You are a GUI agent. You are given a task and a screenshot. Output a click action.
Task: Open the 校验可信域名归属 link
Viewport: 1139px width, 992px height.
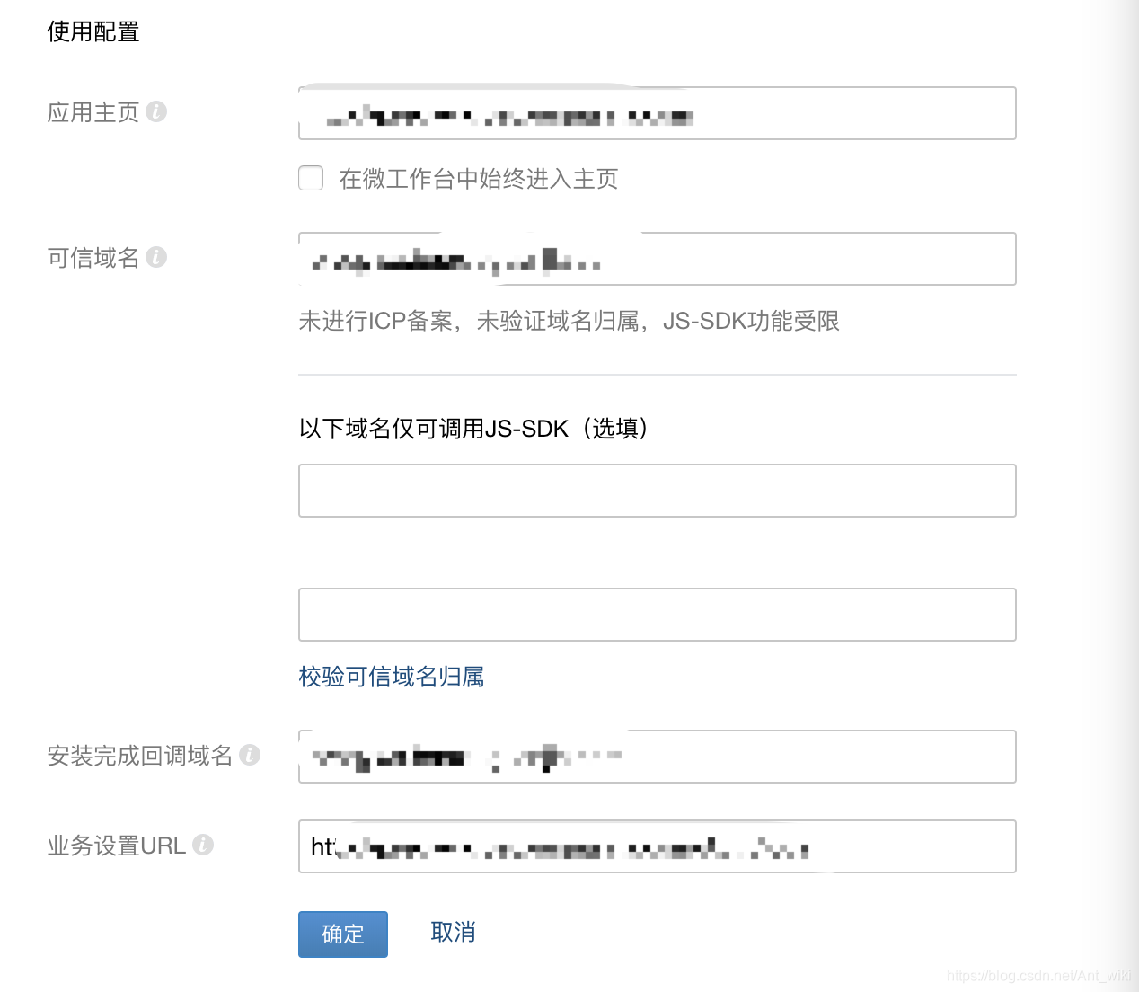tap(392, 677)
